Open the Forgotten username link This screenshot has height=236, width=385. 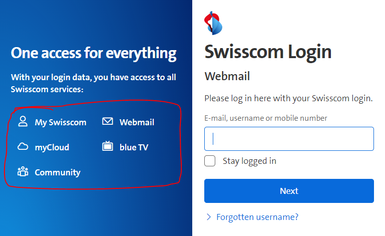(x=257, y=217)
